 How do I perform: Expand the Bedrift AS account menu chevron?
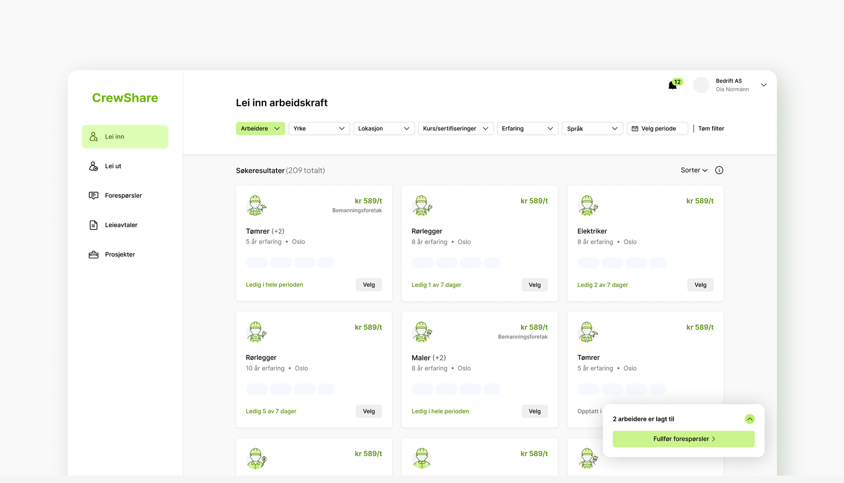click(764, 85)
